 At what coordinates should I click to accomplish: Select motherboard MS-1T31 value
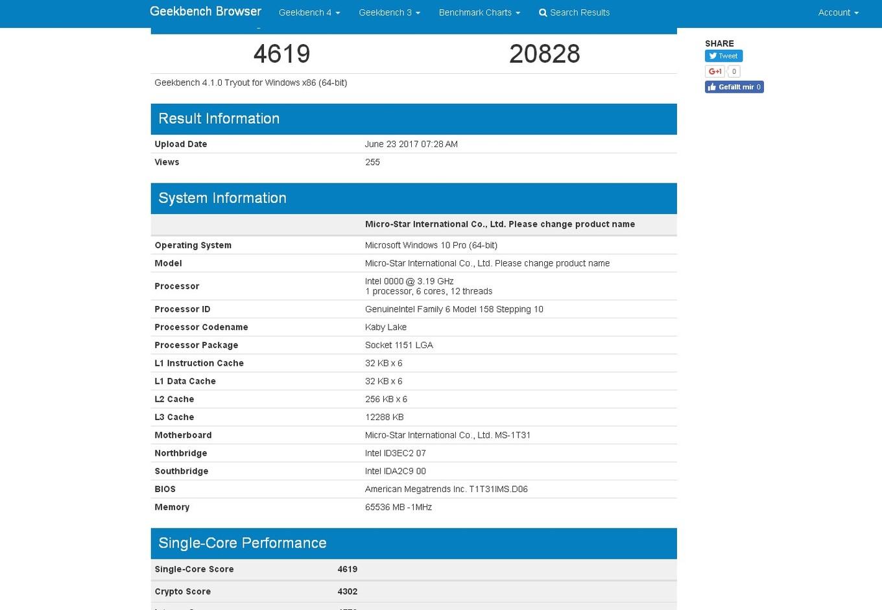click(447, 435)
